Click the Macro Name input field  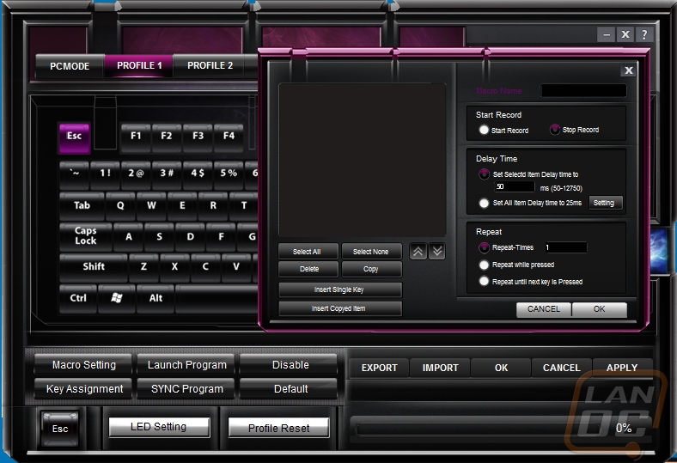[583, 90]
